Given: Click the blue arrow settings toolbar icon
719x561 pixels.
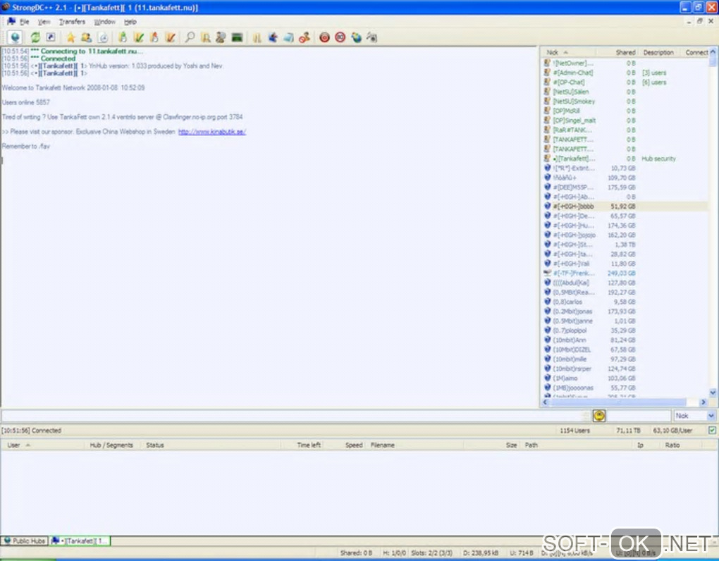Looking at the screenshot, I should coord(273,37).
